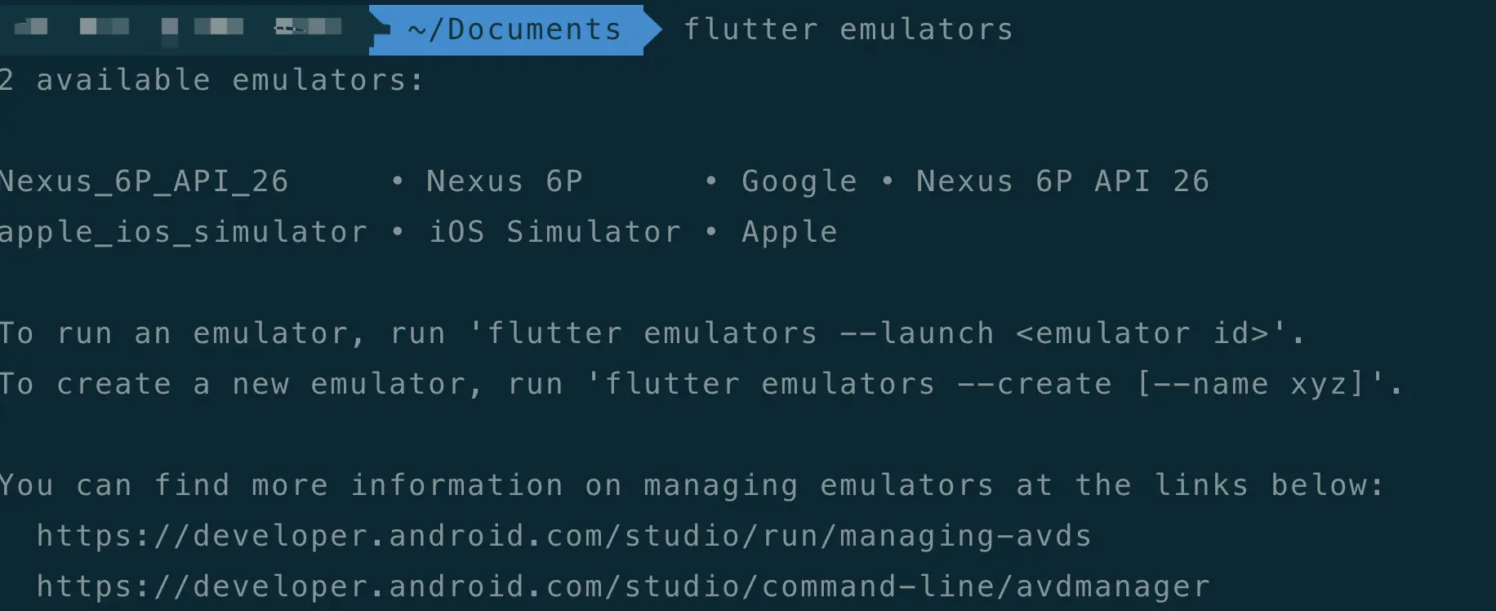Viewport: 1496px width, 611px height.
Task: Click the 'iOS Simulator' name text
Action: (554, 232)
